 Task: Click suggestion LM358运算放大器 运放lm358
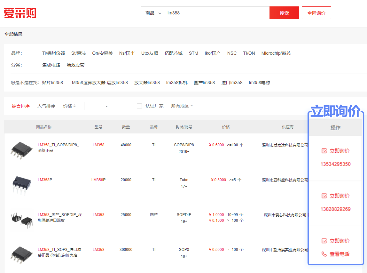point(98,83)
